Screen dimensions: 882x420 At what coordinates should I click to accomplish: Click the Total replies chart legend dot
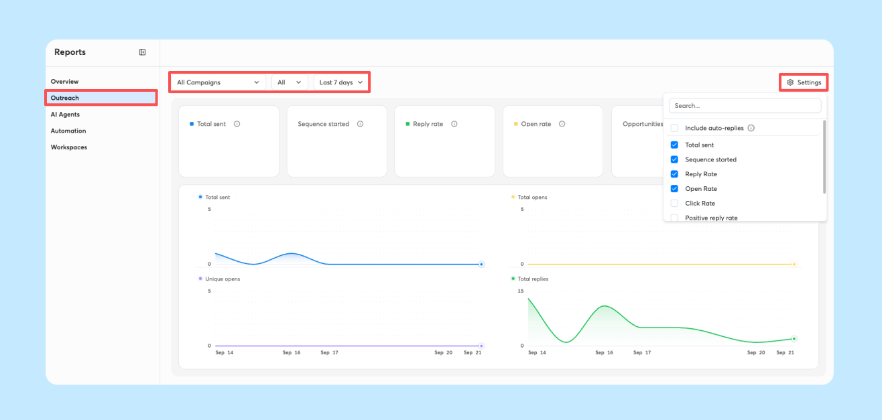tap(513, 279)
